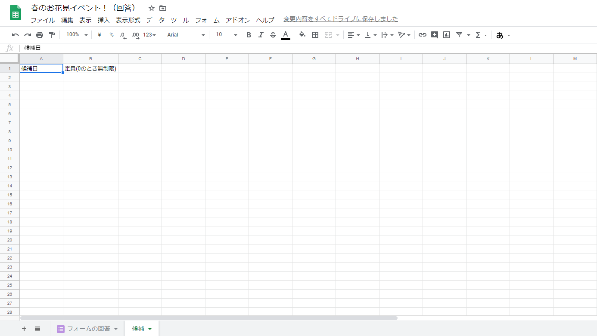This screenshot has width=597, height=336.
Task: Open the 表示形式 menu
Action: (128, 20)
